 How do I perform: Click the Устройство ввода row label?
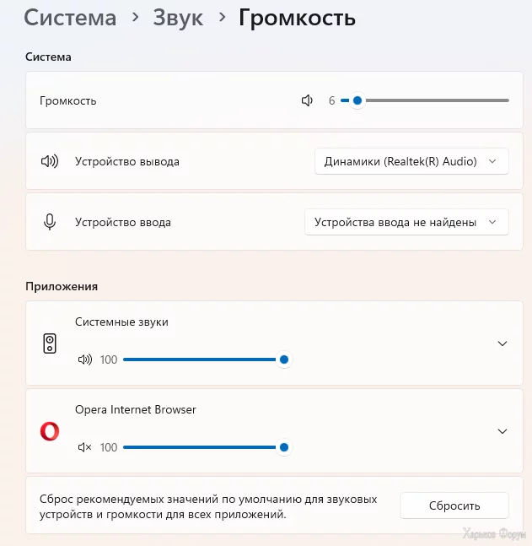(123, 222)
